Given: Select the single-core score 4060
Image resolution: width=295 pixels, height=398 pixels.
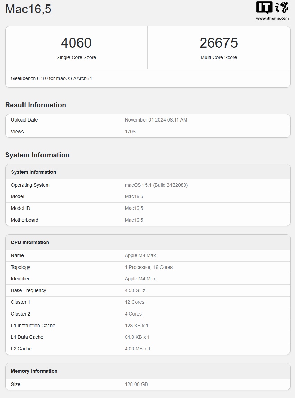Looking at the screenshot, I should 76,43.
